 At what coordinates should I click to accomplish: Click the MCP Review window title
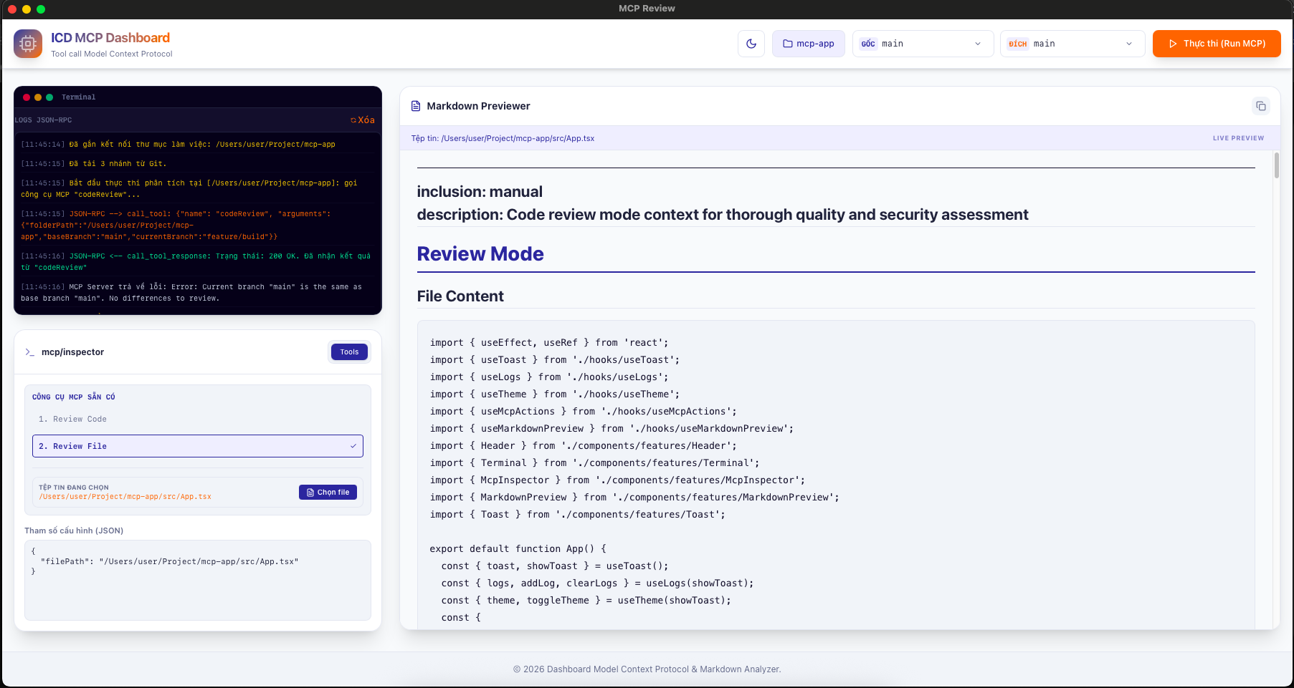pos(647,9)
